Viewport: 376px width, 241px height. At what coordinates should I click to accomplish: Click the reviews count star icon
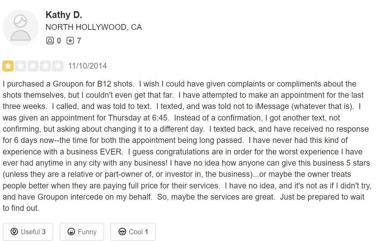pos(70,41)
